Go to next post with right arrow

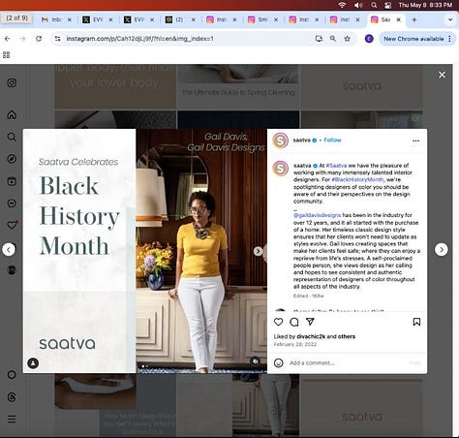tap(442, 249)
